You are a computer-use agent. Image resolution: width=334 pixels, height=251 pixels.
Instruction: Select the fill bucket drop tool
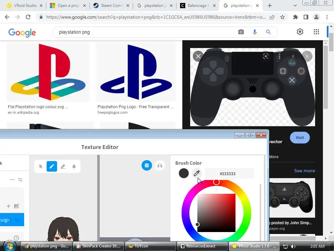pos(74,166)
